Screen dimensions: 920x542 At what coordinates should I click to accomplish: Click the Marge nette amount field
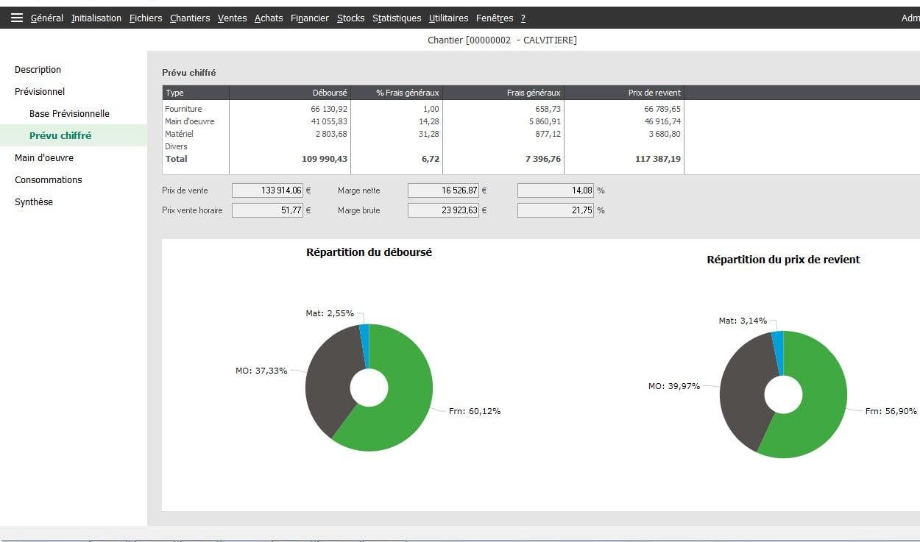click(x=443, y=190)
